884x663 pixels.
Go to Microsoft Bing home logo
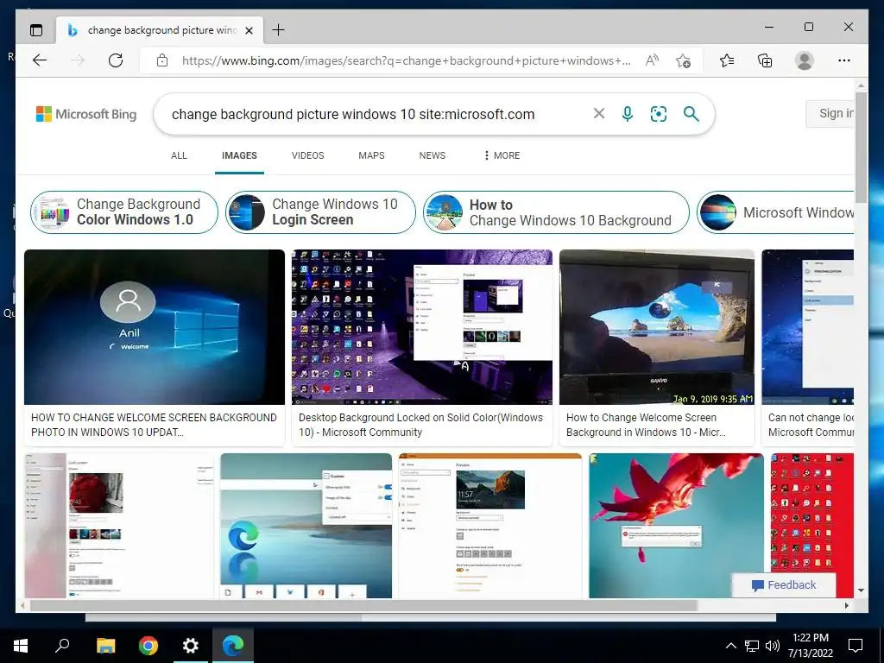86,114
